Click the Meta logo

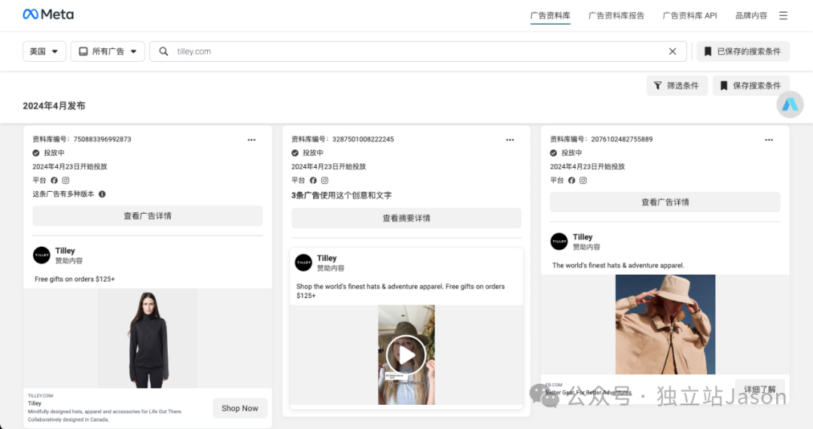point(48,14)
